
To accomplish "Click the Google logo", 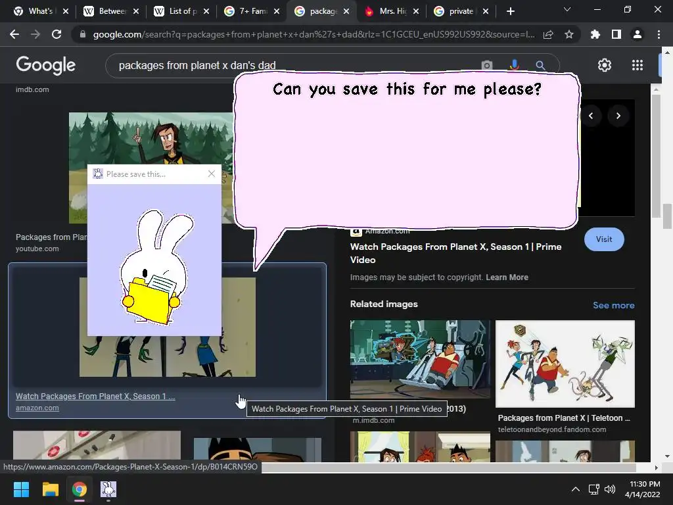I will pos(45,65).
